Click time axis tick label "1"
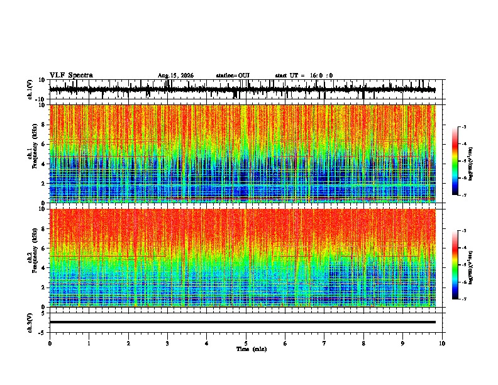 pyautogui.click(x=89, y=343)
